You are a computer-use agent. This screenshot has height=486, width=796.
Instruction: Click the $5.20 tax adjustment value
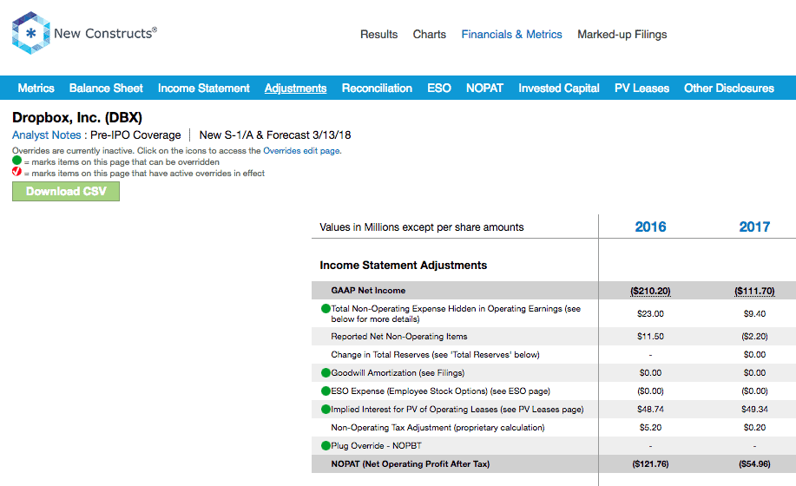tap(650, 428)
